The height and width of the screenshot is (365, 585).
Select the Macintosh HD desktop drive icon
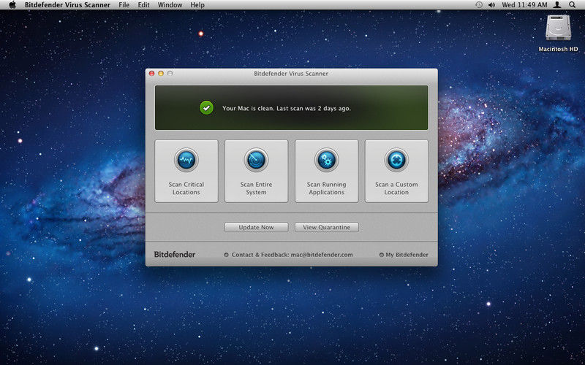558,28
